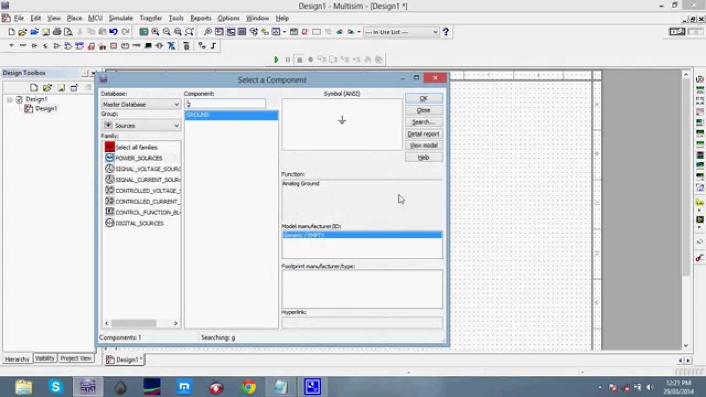Place an Analog component

click(56, 46)
